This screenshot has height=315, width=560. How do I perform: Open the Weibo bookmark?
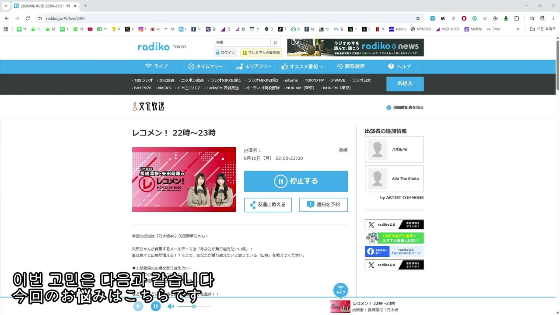pos(155,29)
